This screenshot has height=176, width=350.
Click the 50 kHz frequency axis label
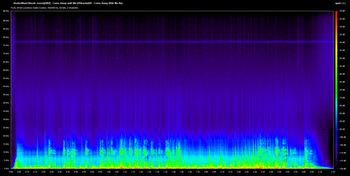click(6, 86)
